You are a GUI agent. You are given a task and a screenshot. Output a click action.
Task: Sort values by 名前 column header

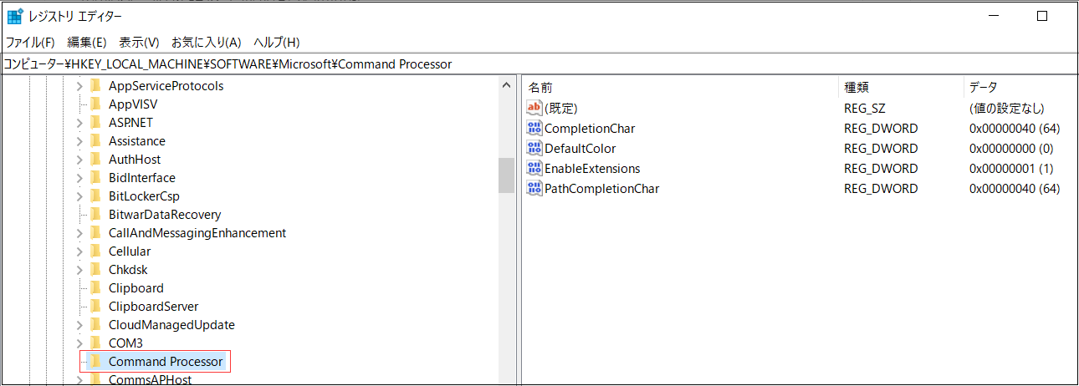pyautogui.click(x=540, y=88)
